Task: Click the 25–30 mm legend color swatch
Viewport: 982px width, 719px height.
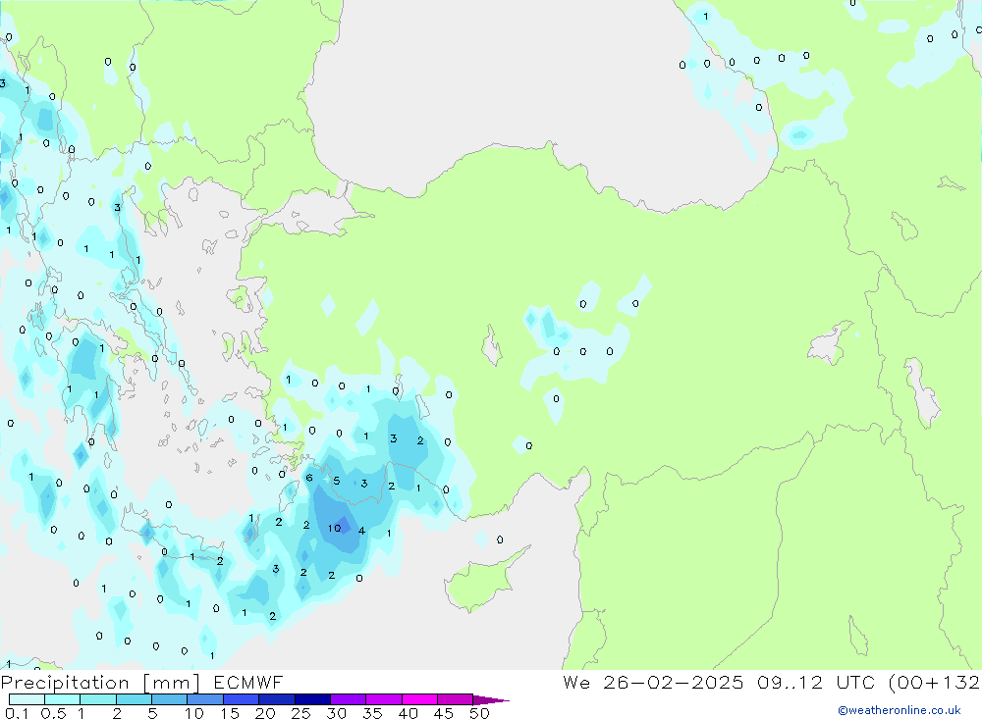Action: point(312,699)
